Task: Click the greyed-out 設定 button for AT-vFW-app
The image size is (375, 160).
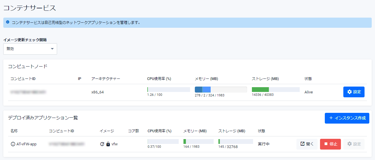Action: click(354, 144)
